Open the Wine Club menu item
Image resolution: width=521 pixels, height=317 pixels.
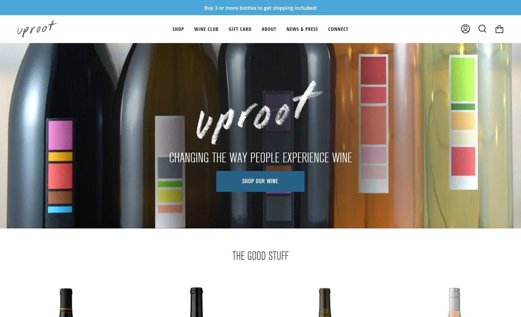(206, 29)
